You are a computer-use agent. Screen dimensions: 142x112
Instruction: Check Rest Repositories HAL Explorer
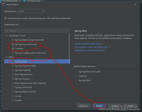click(13, 83)
